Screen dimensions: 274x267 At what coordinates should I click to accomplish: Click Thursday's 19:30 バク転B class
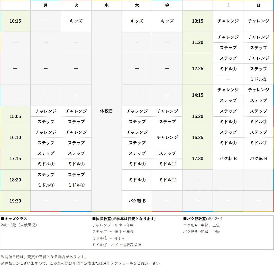(x=137, y=201)
